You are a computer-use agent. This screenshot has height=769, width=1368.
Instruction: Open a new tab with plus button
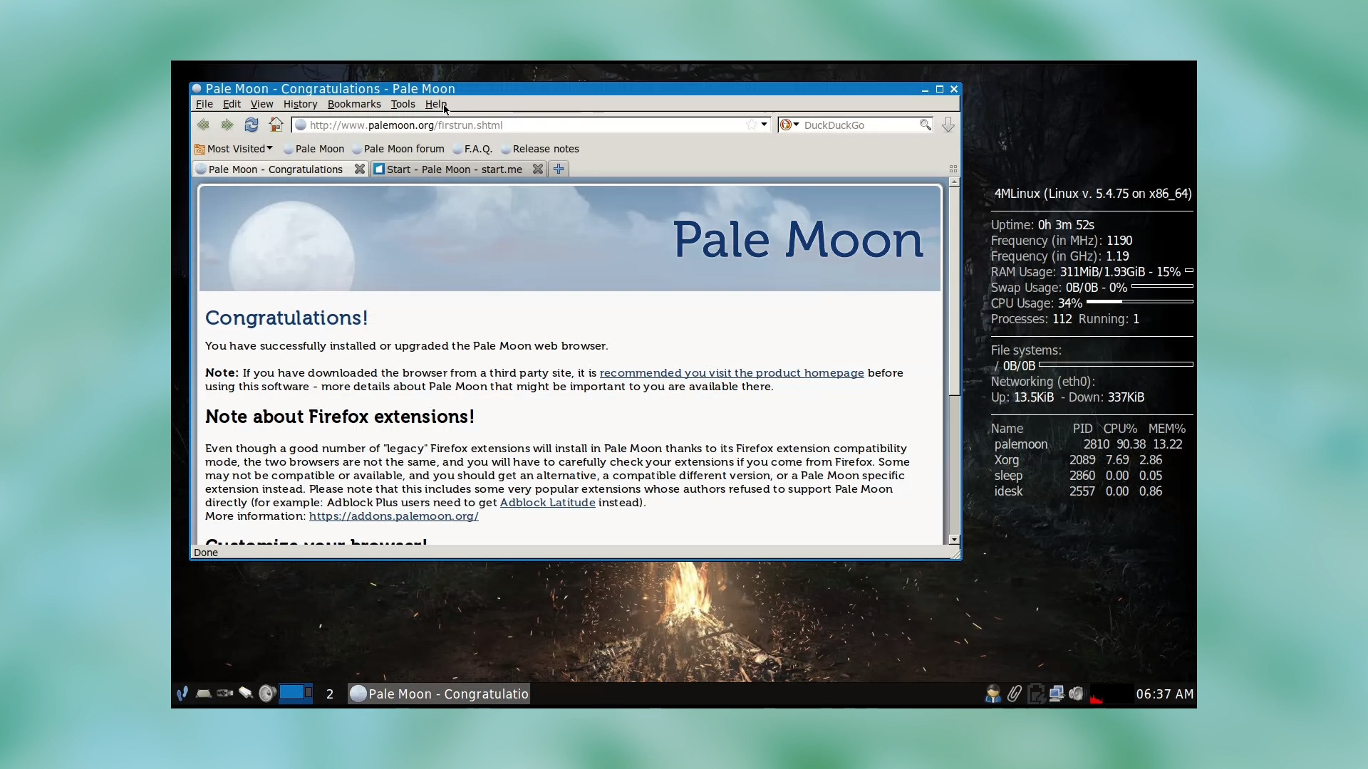click(559, 169)
